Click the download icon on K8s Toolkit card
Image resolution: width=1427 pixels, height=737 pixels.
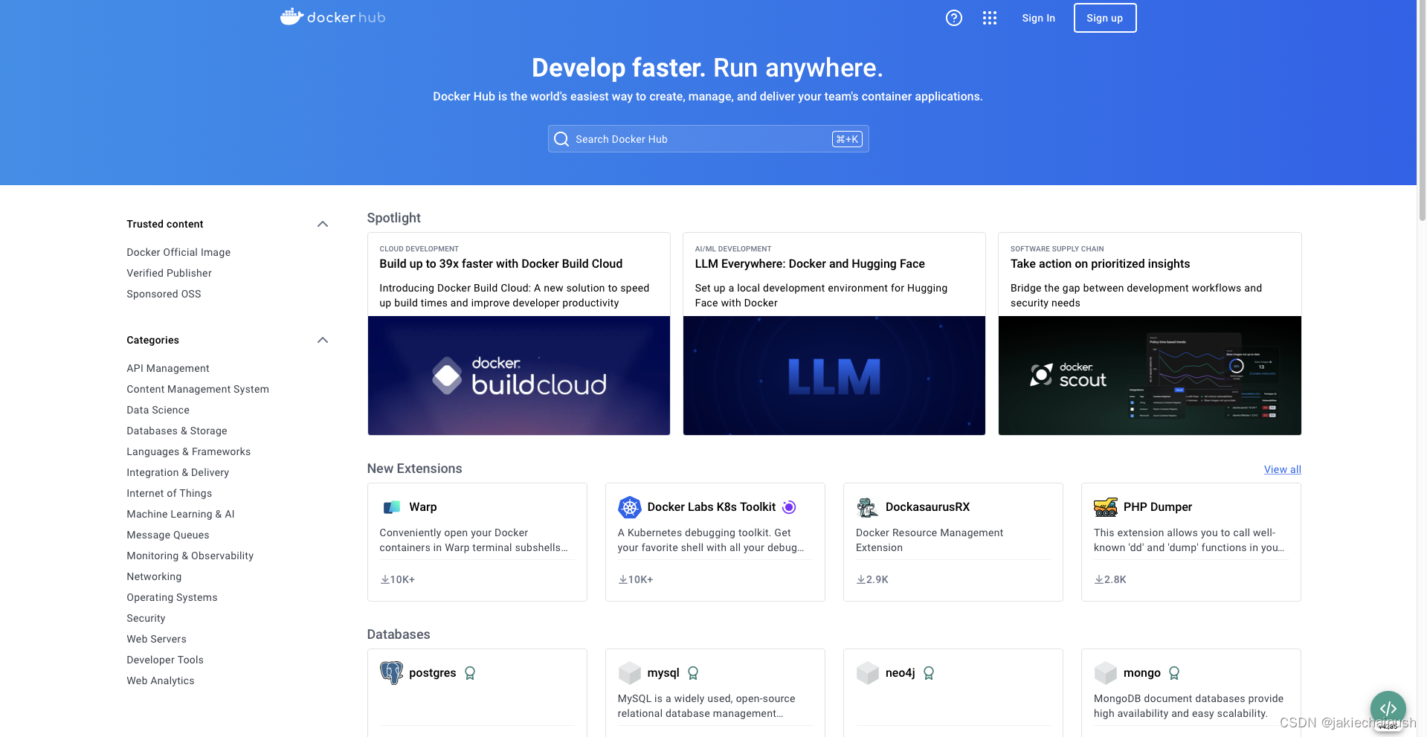click(623, 579)
